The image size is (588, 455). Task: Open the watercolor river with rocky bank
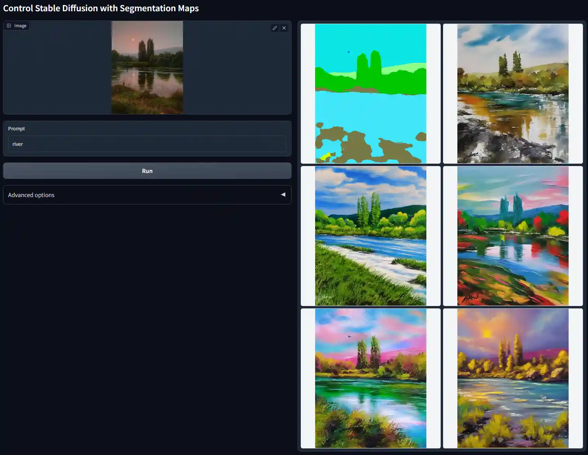pyautogui.click(x=512, y=93)
